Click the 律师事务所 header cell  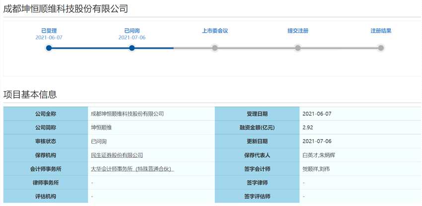pyautogui.click(x=46, y=183)
